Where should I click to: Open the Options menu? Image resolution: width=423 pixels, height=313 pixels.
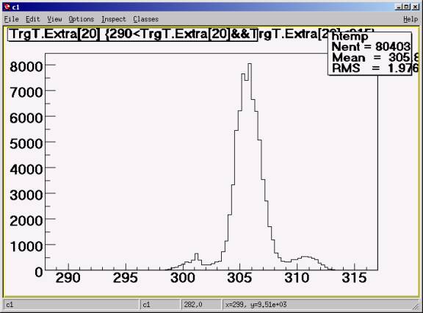(x=82, y=19)
